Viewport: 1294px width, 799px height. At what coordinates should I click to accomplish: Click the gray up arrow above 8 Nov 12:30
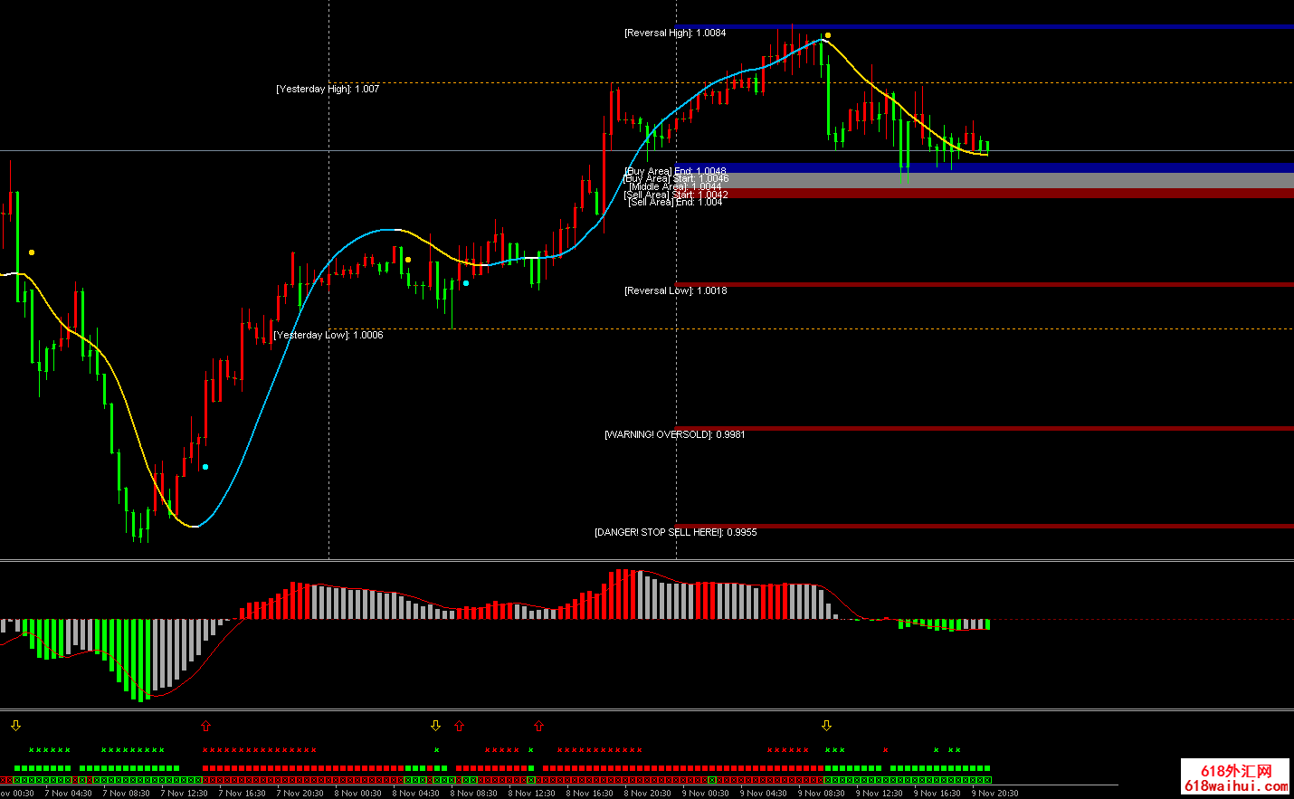538,726
